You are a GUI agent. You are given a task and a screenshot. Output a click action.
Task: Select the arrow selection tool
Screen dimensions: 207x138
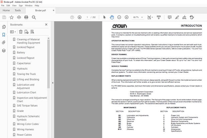pyautogui.click(x=105, y=17)
